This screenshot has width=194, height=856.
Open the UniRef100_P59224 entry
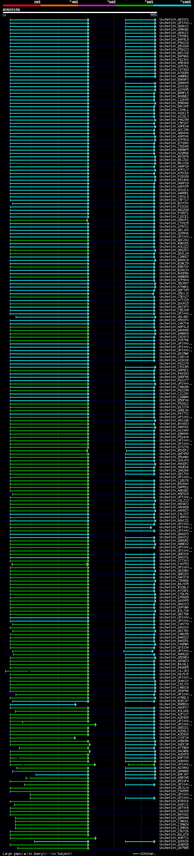coord(174,43)
